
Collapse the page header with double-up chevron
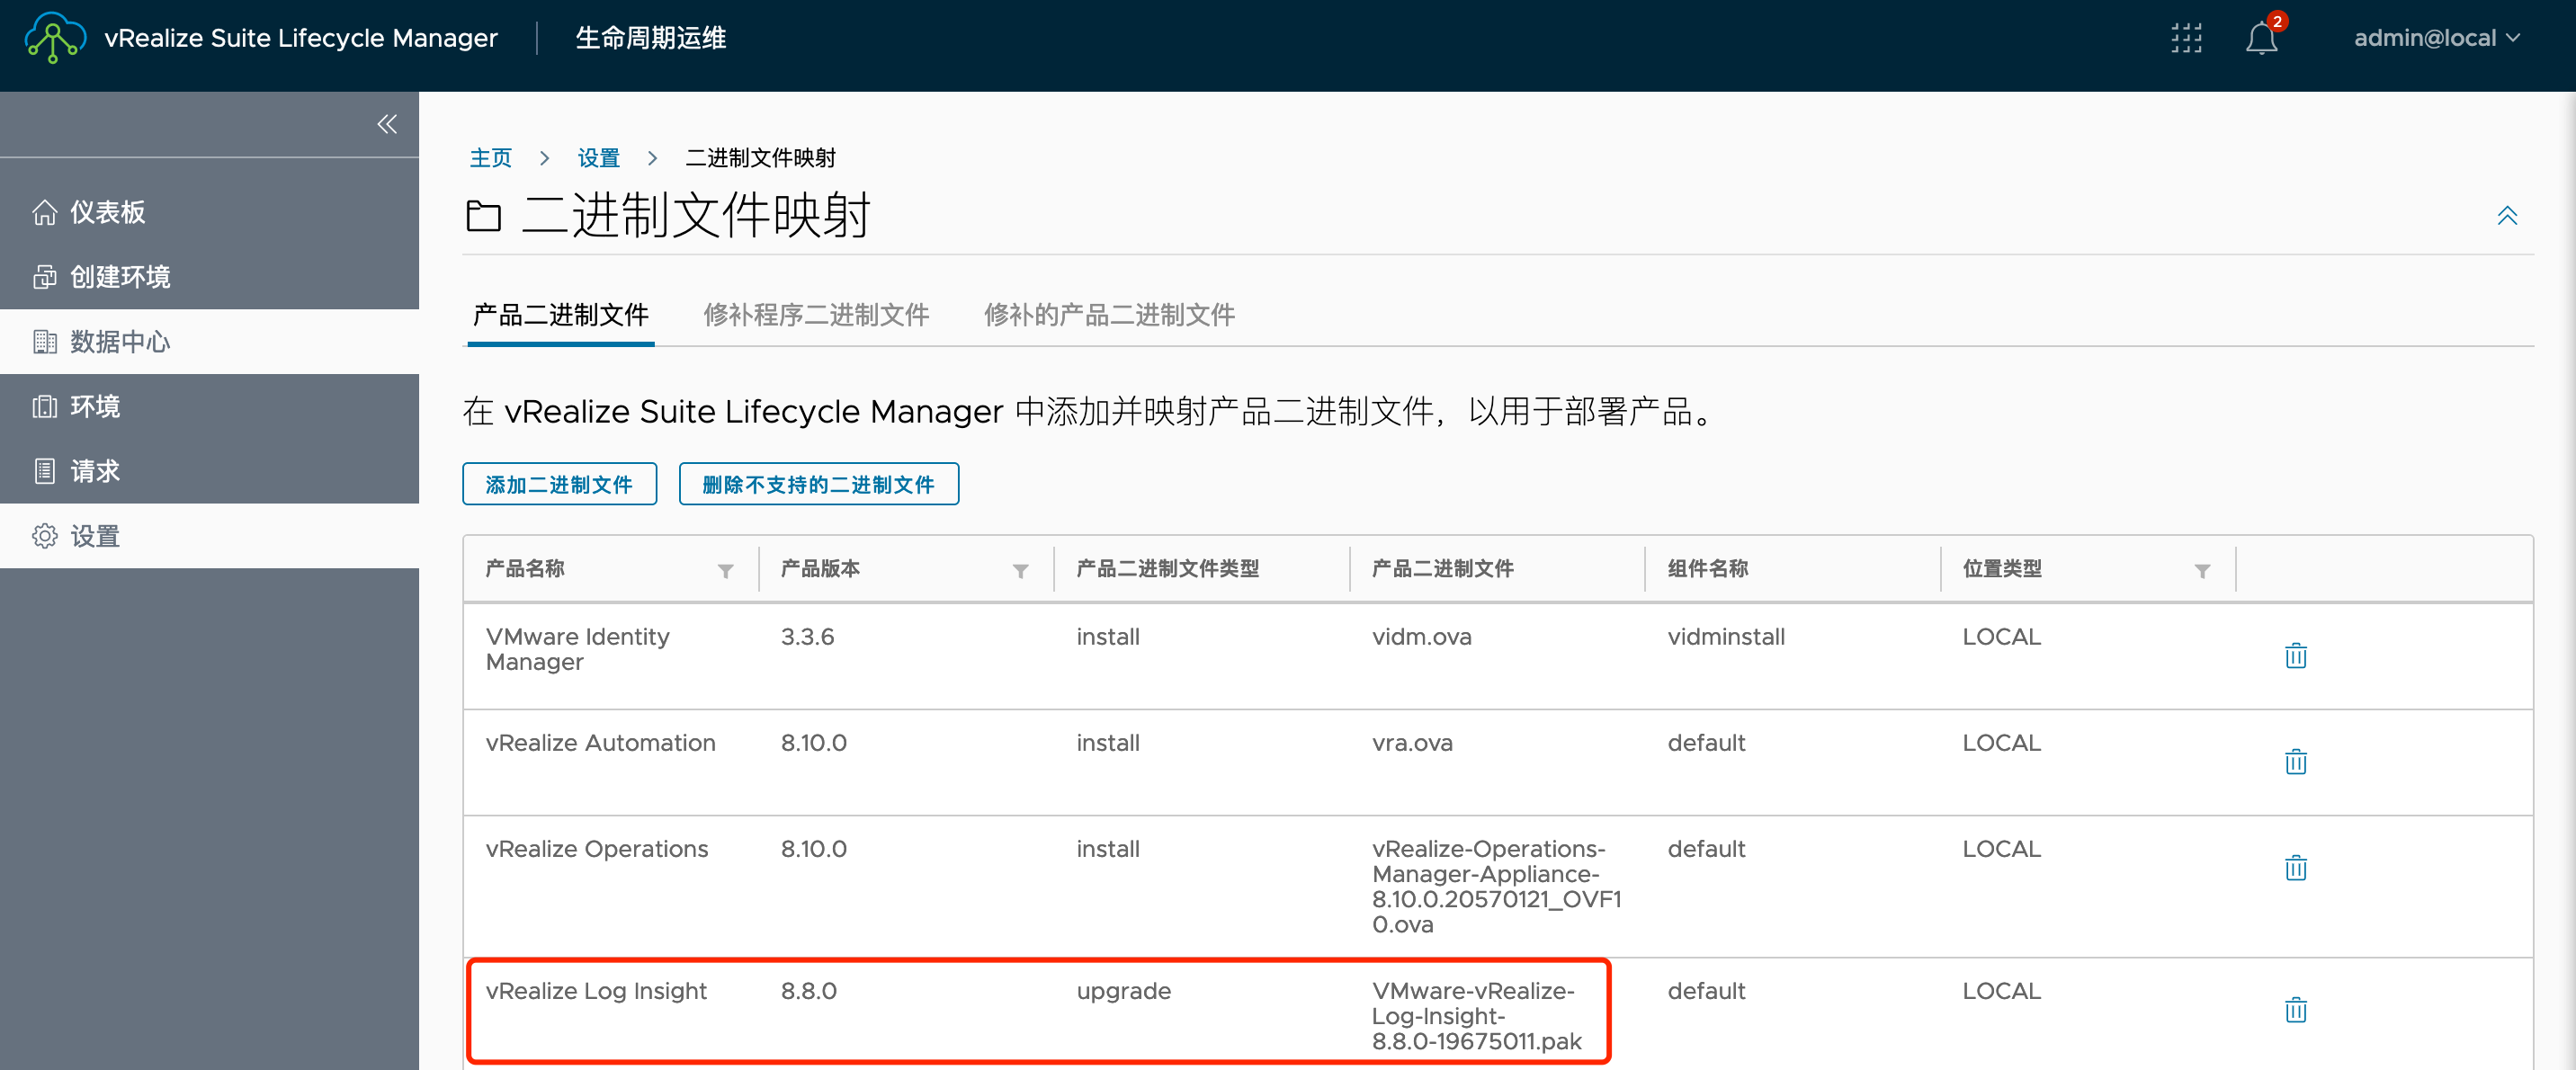pyautogui.click(x=2506, y=216)
